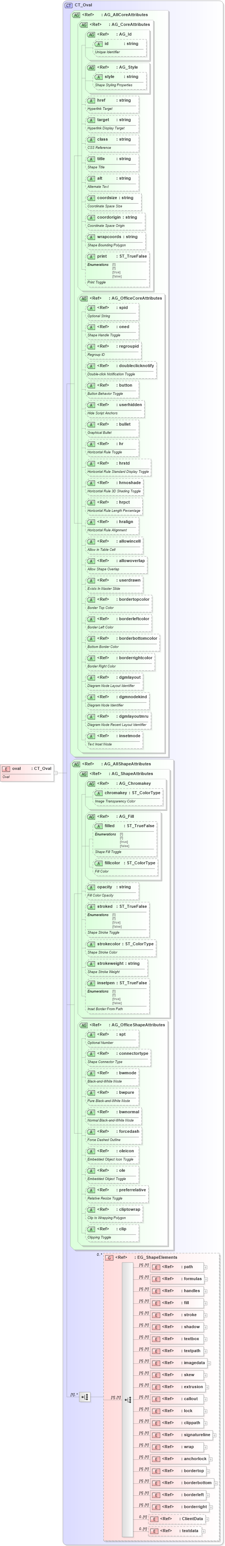Expand the path element
The height and width of the screenshot is (1546, 225).
[x=205, y=1268]
